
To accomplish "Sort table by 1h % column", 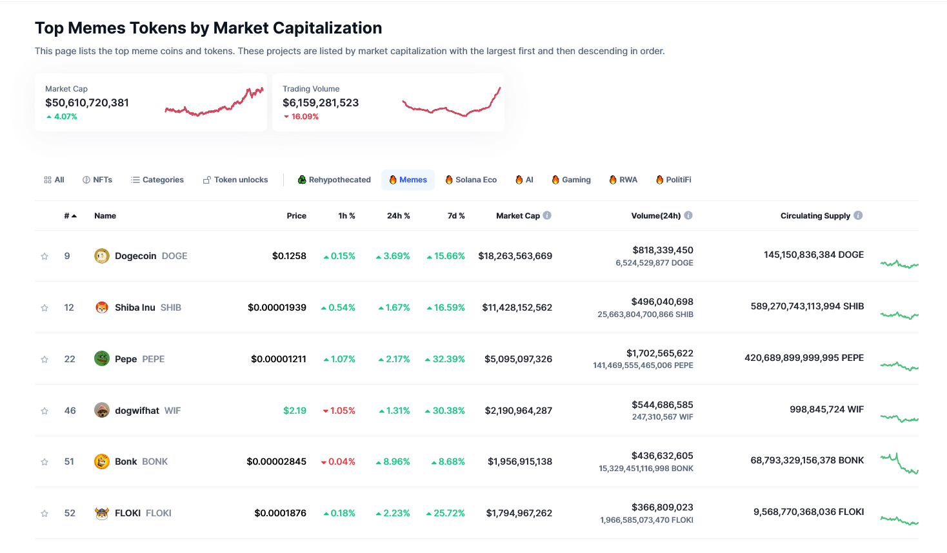I will point(347,216).
